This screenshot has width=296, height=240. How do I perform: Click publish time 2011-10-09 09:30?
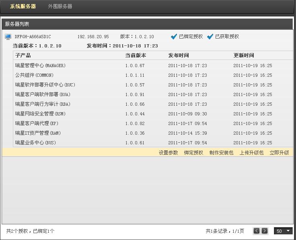[187, 114]
